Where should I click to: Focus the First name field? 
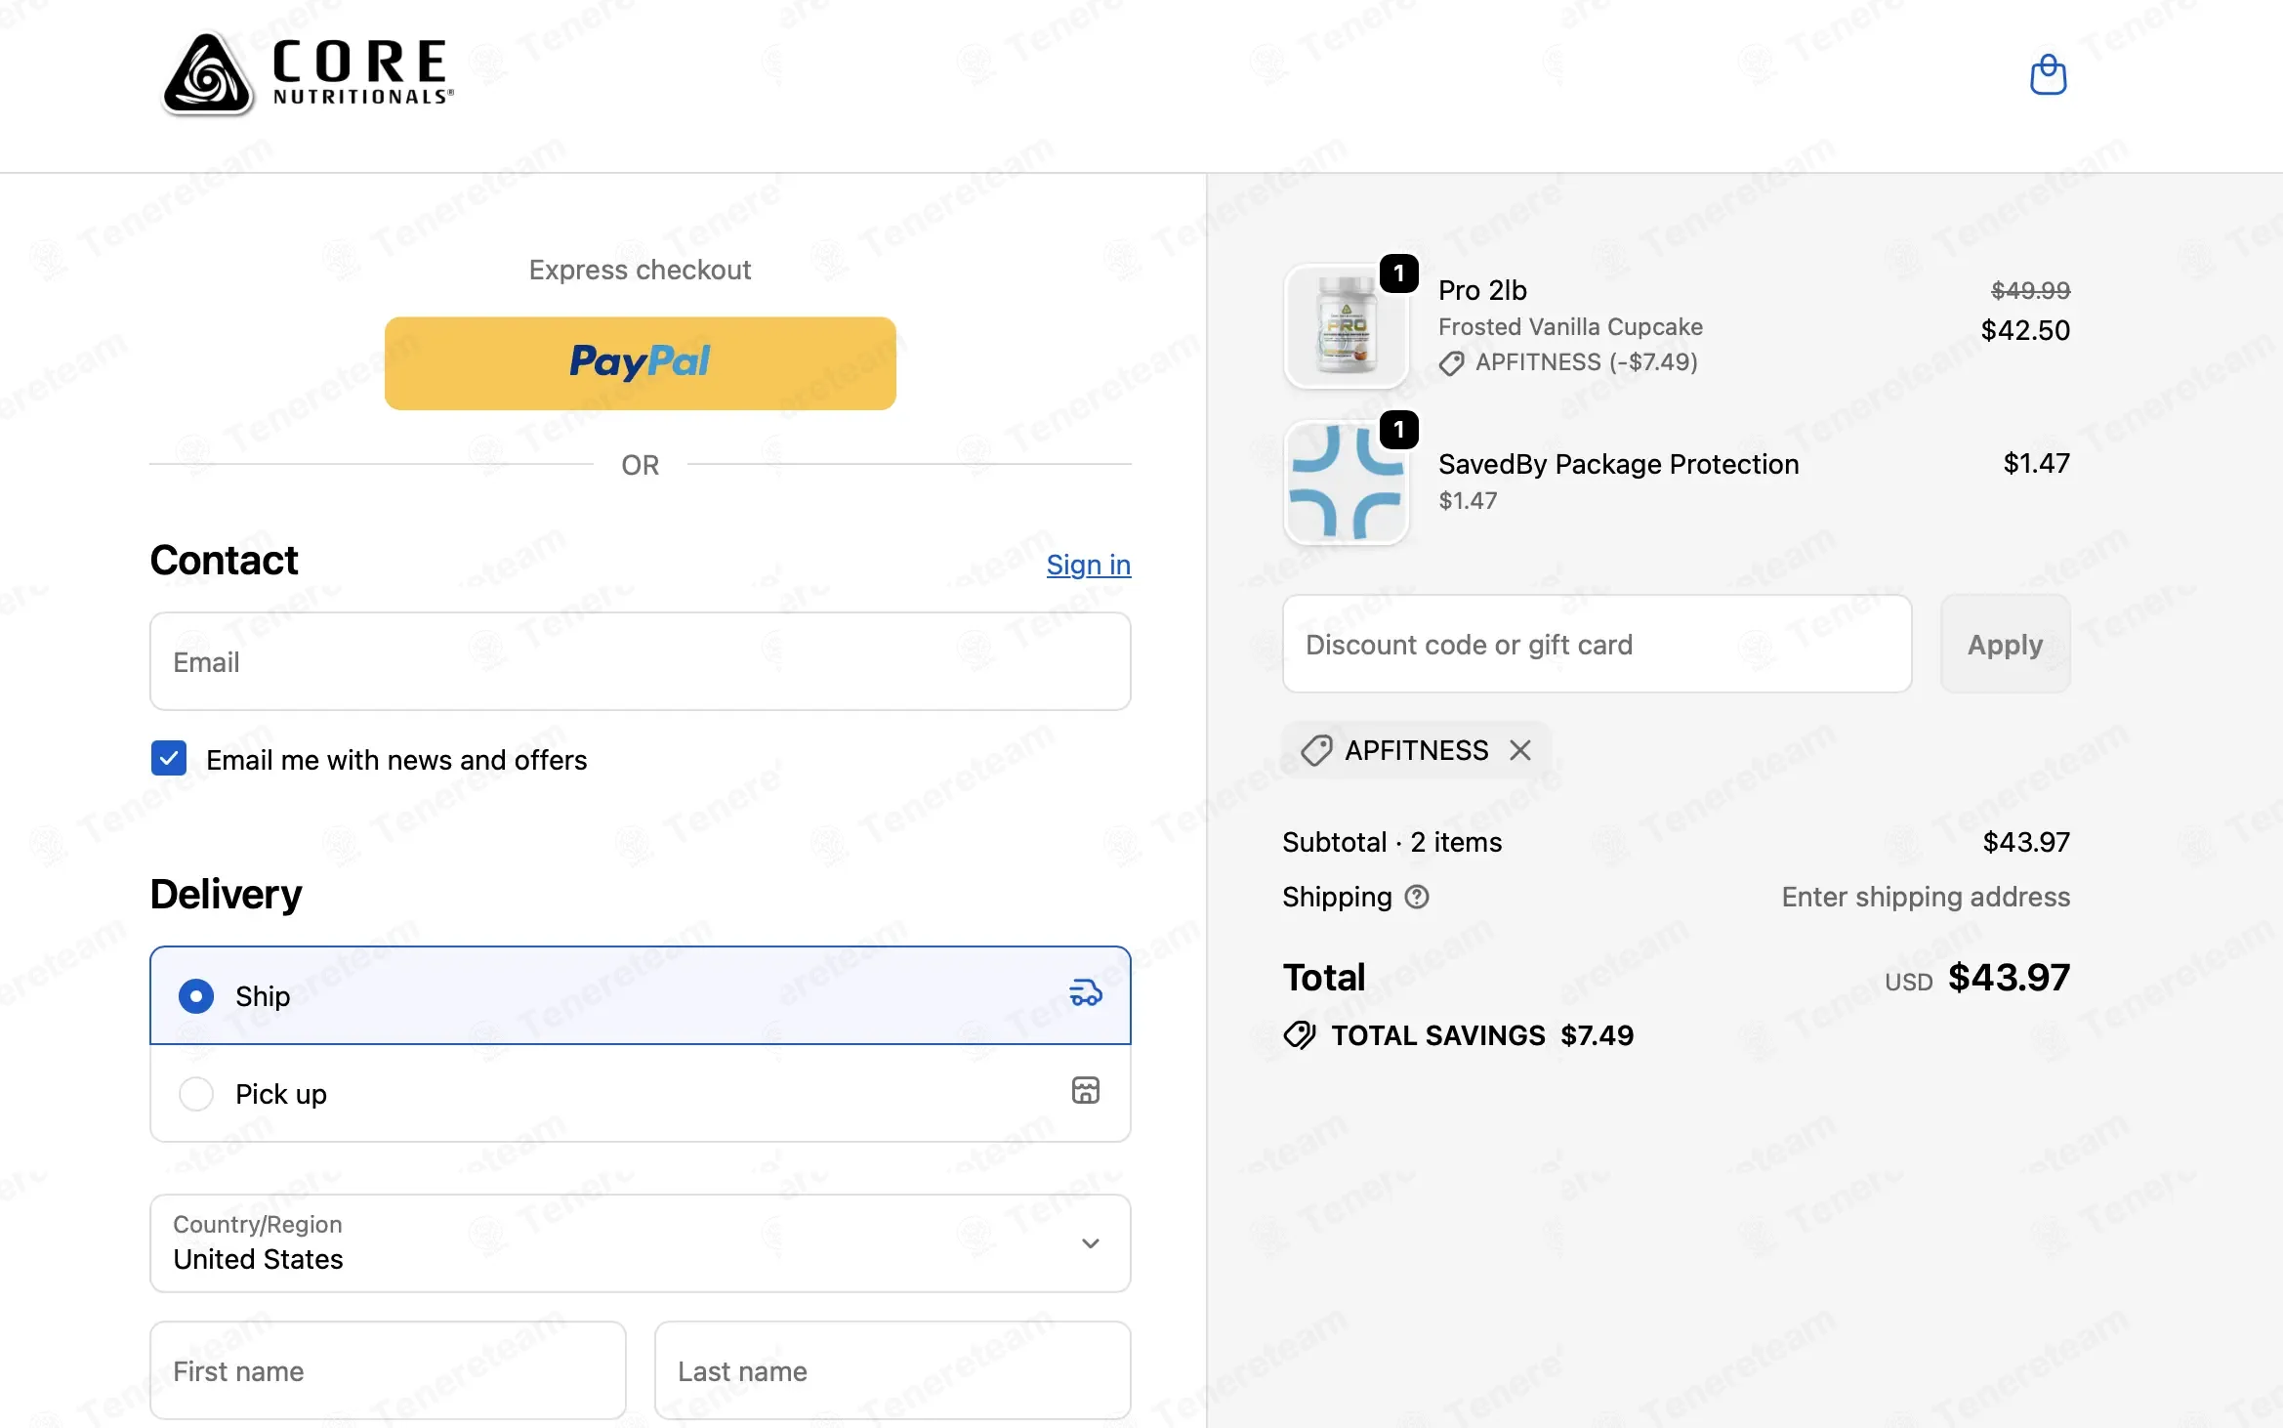pyautogui.click(x=388, y=1370)
